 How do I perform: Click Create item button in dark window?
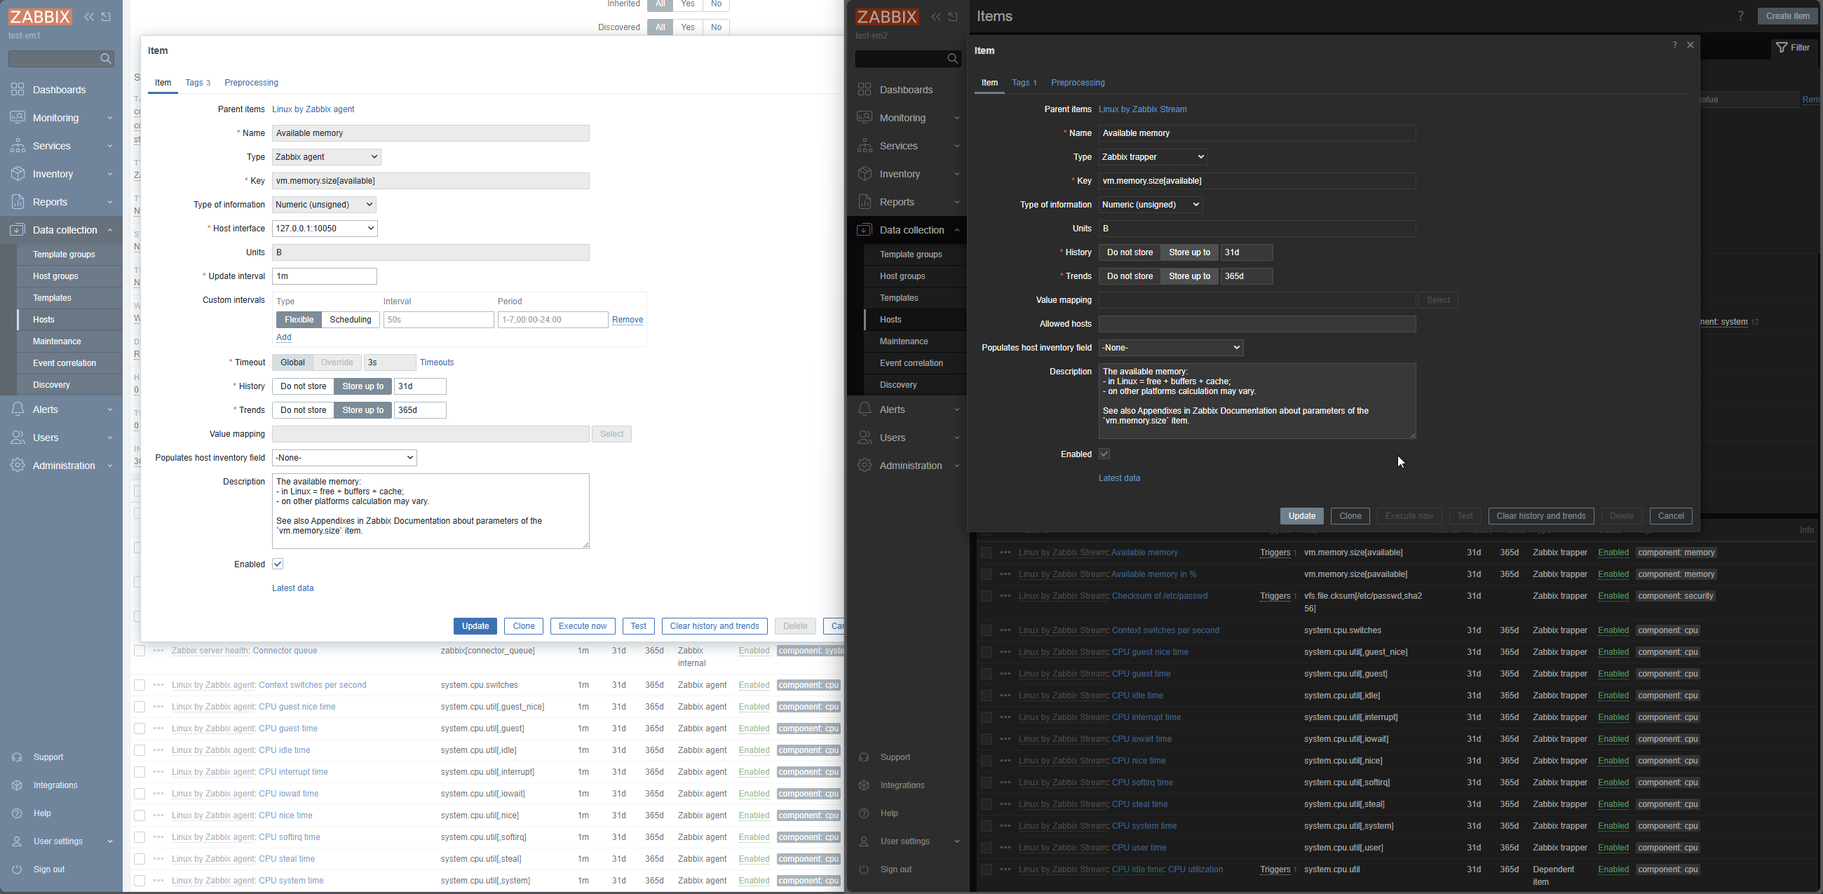click(x=1788, y=17)
